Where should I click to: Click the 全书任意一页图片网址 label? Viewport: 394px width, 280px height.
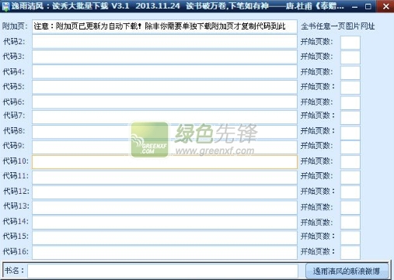pos(338,26)
